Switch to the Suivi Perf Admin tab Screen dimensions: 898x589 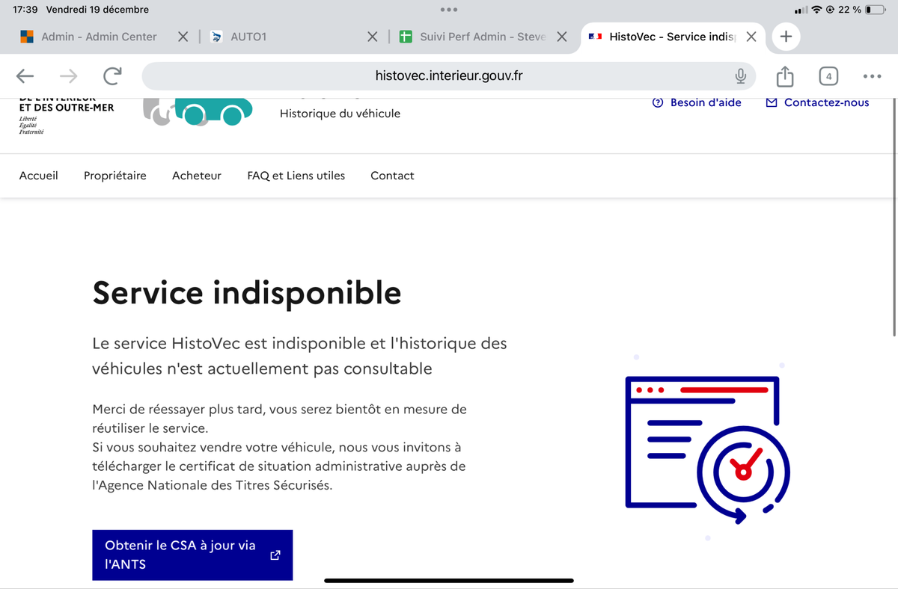482,37
